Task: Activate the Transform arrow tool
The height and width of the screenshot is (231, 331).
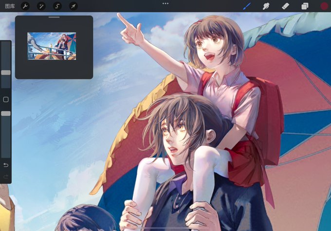Action: 73,6
